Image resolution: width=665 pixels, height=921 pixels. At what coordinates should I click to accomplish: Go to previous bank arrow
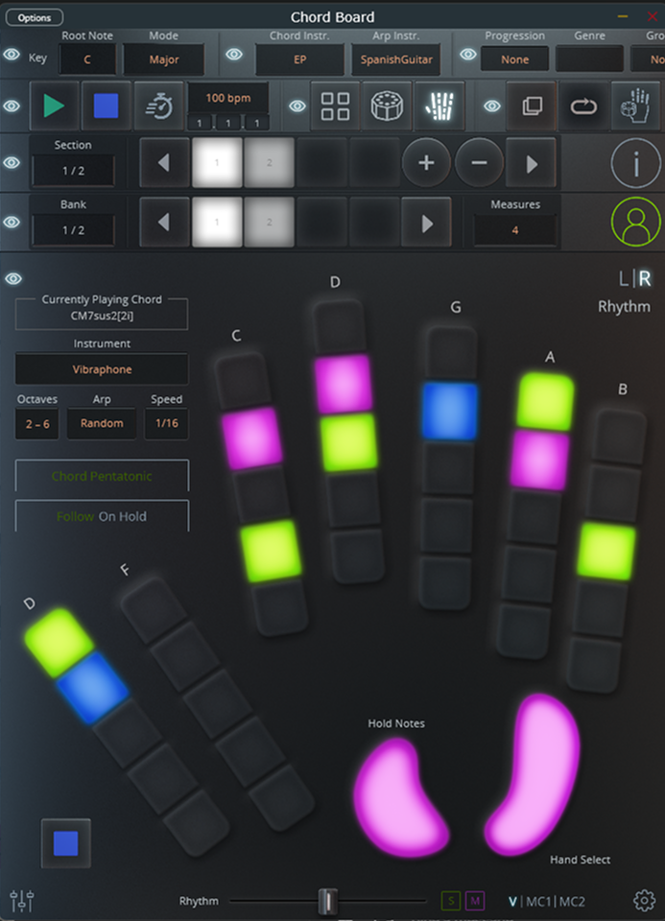click(164, 222)
